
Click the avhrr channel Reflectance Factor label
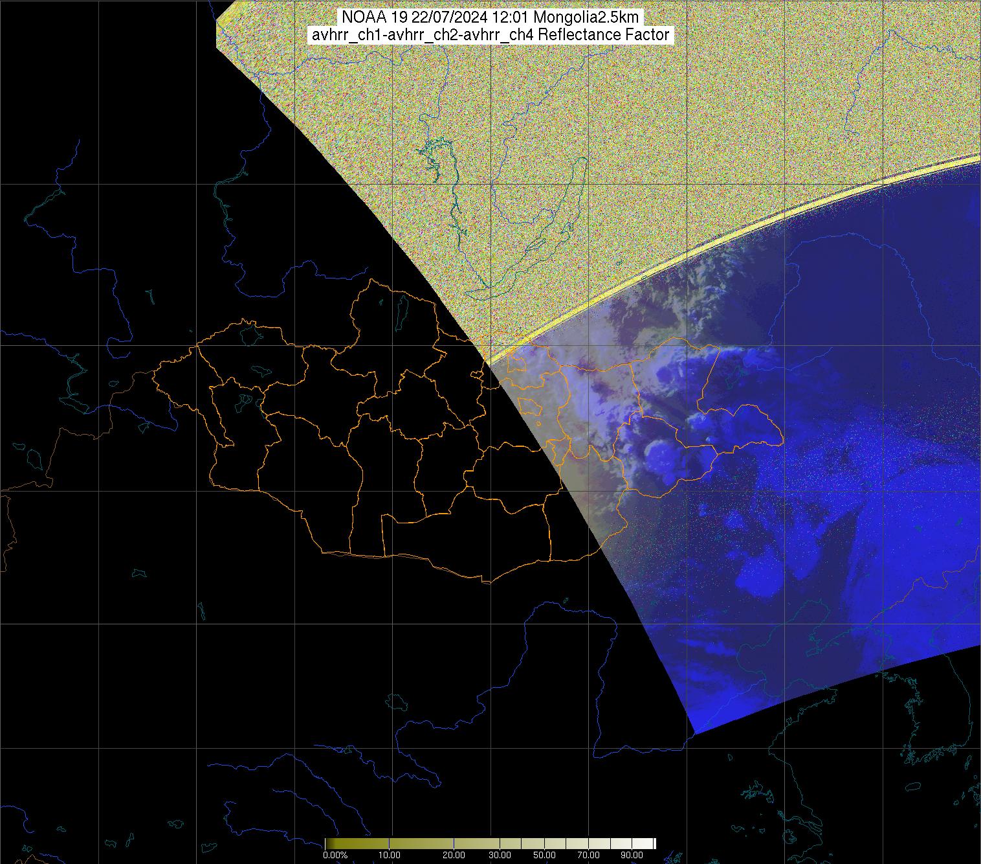point(490,35)
